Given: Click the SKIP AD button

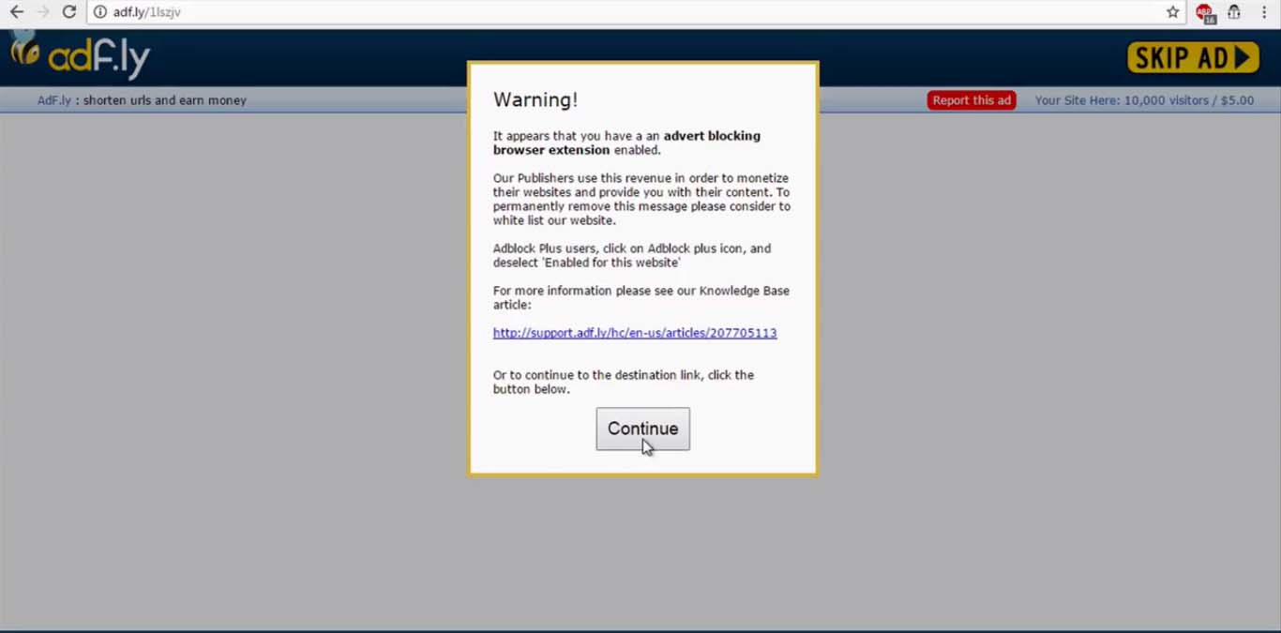Looking at the screenshot, I should (x=1193, y=58).
